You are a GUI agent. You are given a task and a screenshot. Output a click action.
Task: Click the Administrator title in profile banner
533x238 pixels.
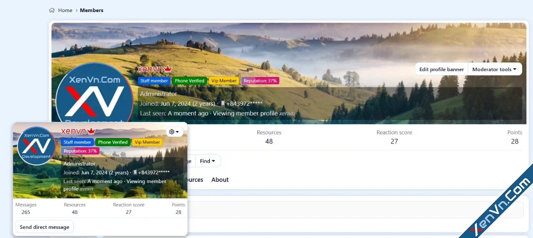pos(159,94)
